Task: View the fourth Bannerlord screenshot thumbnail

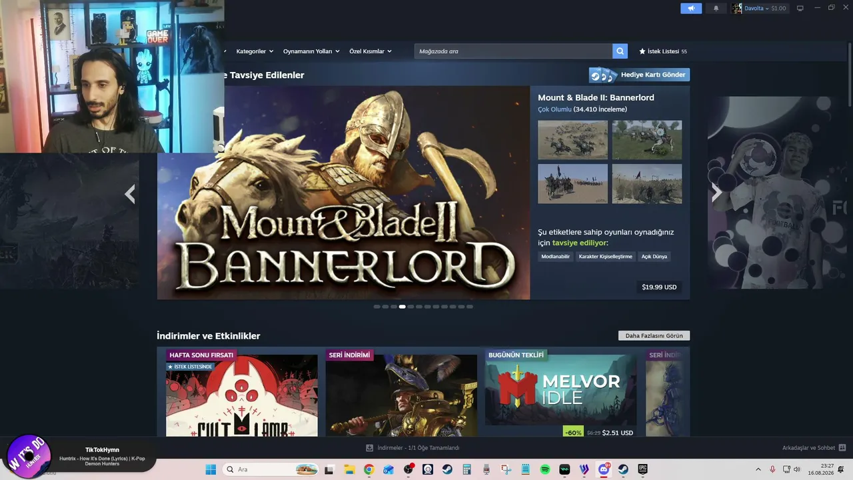Action: click(x=647, y=183)
